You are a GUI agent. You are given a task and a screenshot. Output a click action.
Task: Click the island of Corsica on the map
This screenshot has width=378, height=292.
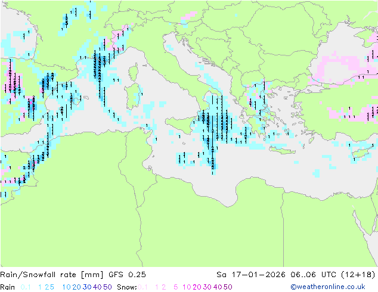pos(134,72)
